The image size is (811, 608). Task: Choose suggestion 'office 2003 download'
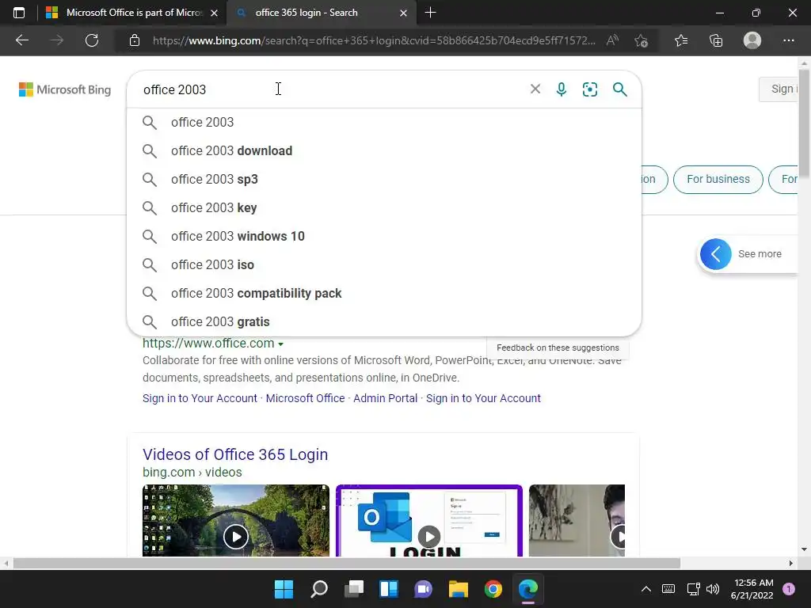coord(384,151)
